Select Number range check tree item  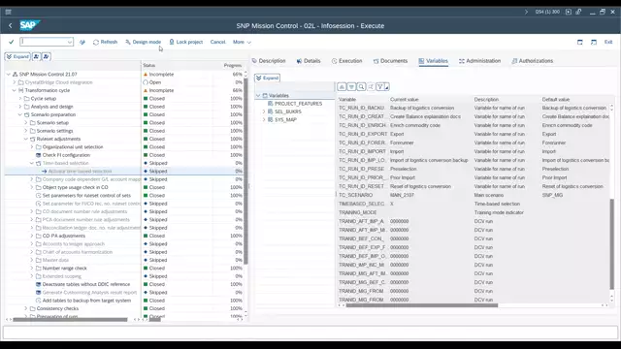point(64,269)
